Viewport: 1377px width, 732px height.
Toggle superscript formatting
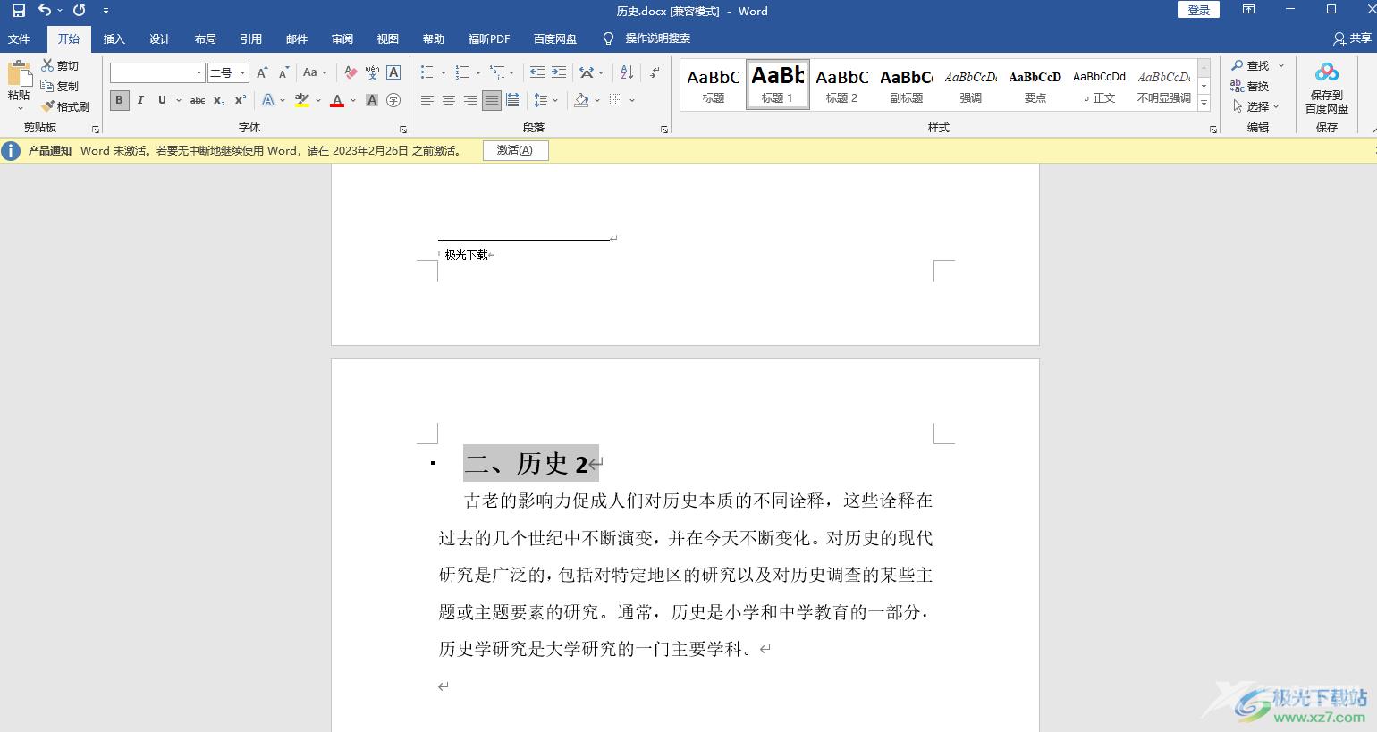pyautogui.click(x=241, y=100)
